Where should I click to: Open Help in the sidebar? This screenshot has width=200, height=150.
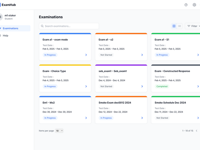5,35
